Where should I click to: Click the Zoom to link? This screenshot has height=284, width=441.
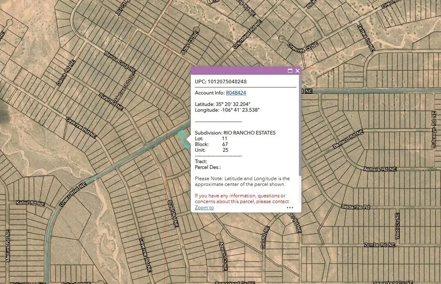204,208
